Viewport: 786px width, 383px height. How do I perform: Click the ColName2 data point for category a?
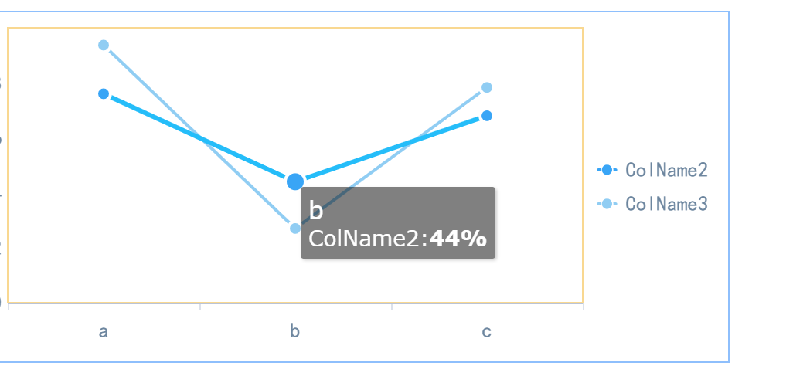tap(104, 94)
